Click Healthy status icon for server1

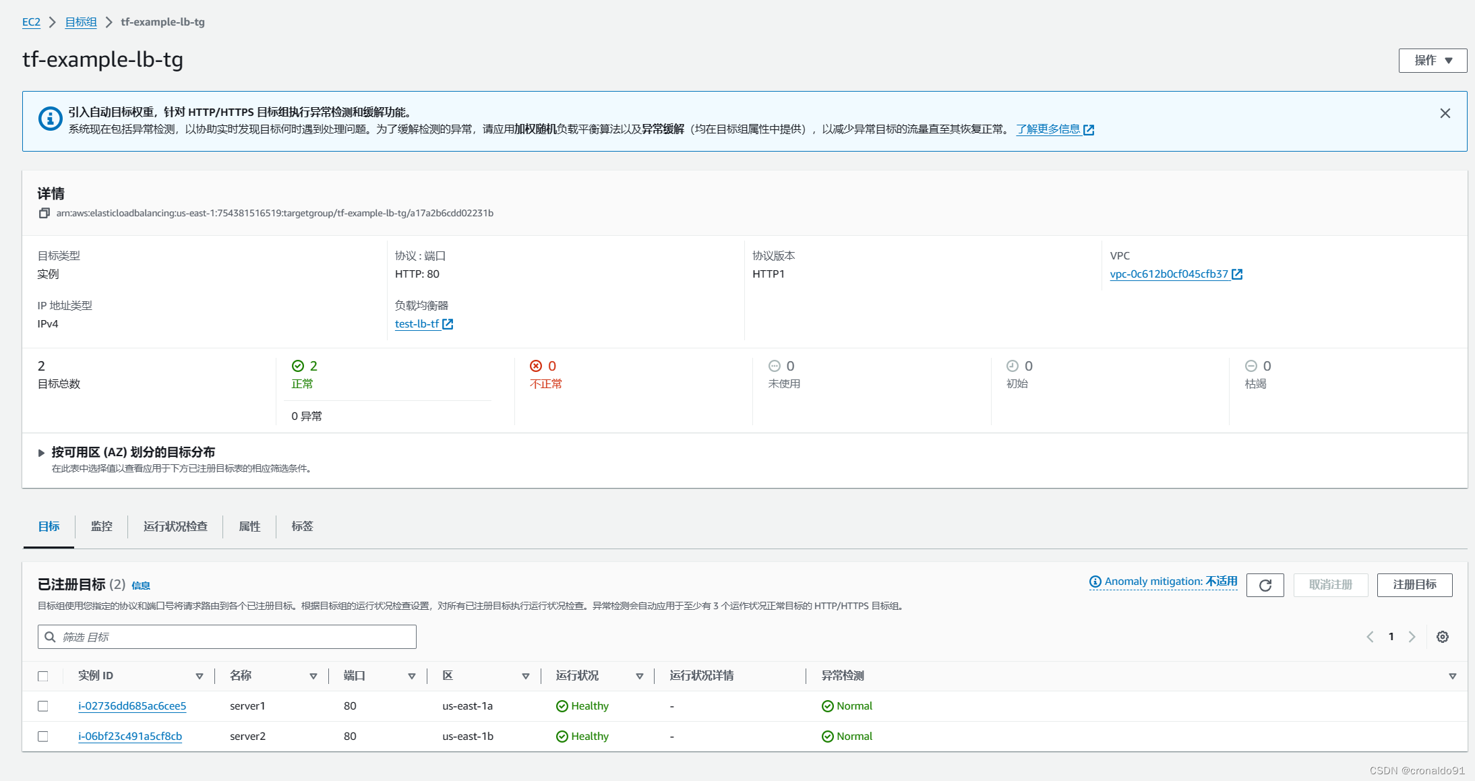(562, 706)
